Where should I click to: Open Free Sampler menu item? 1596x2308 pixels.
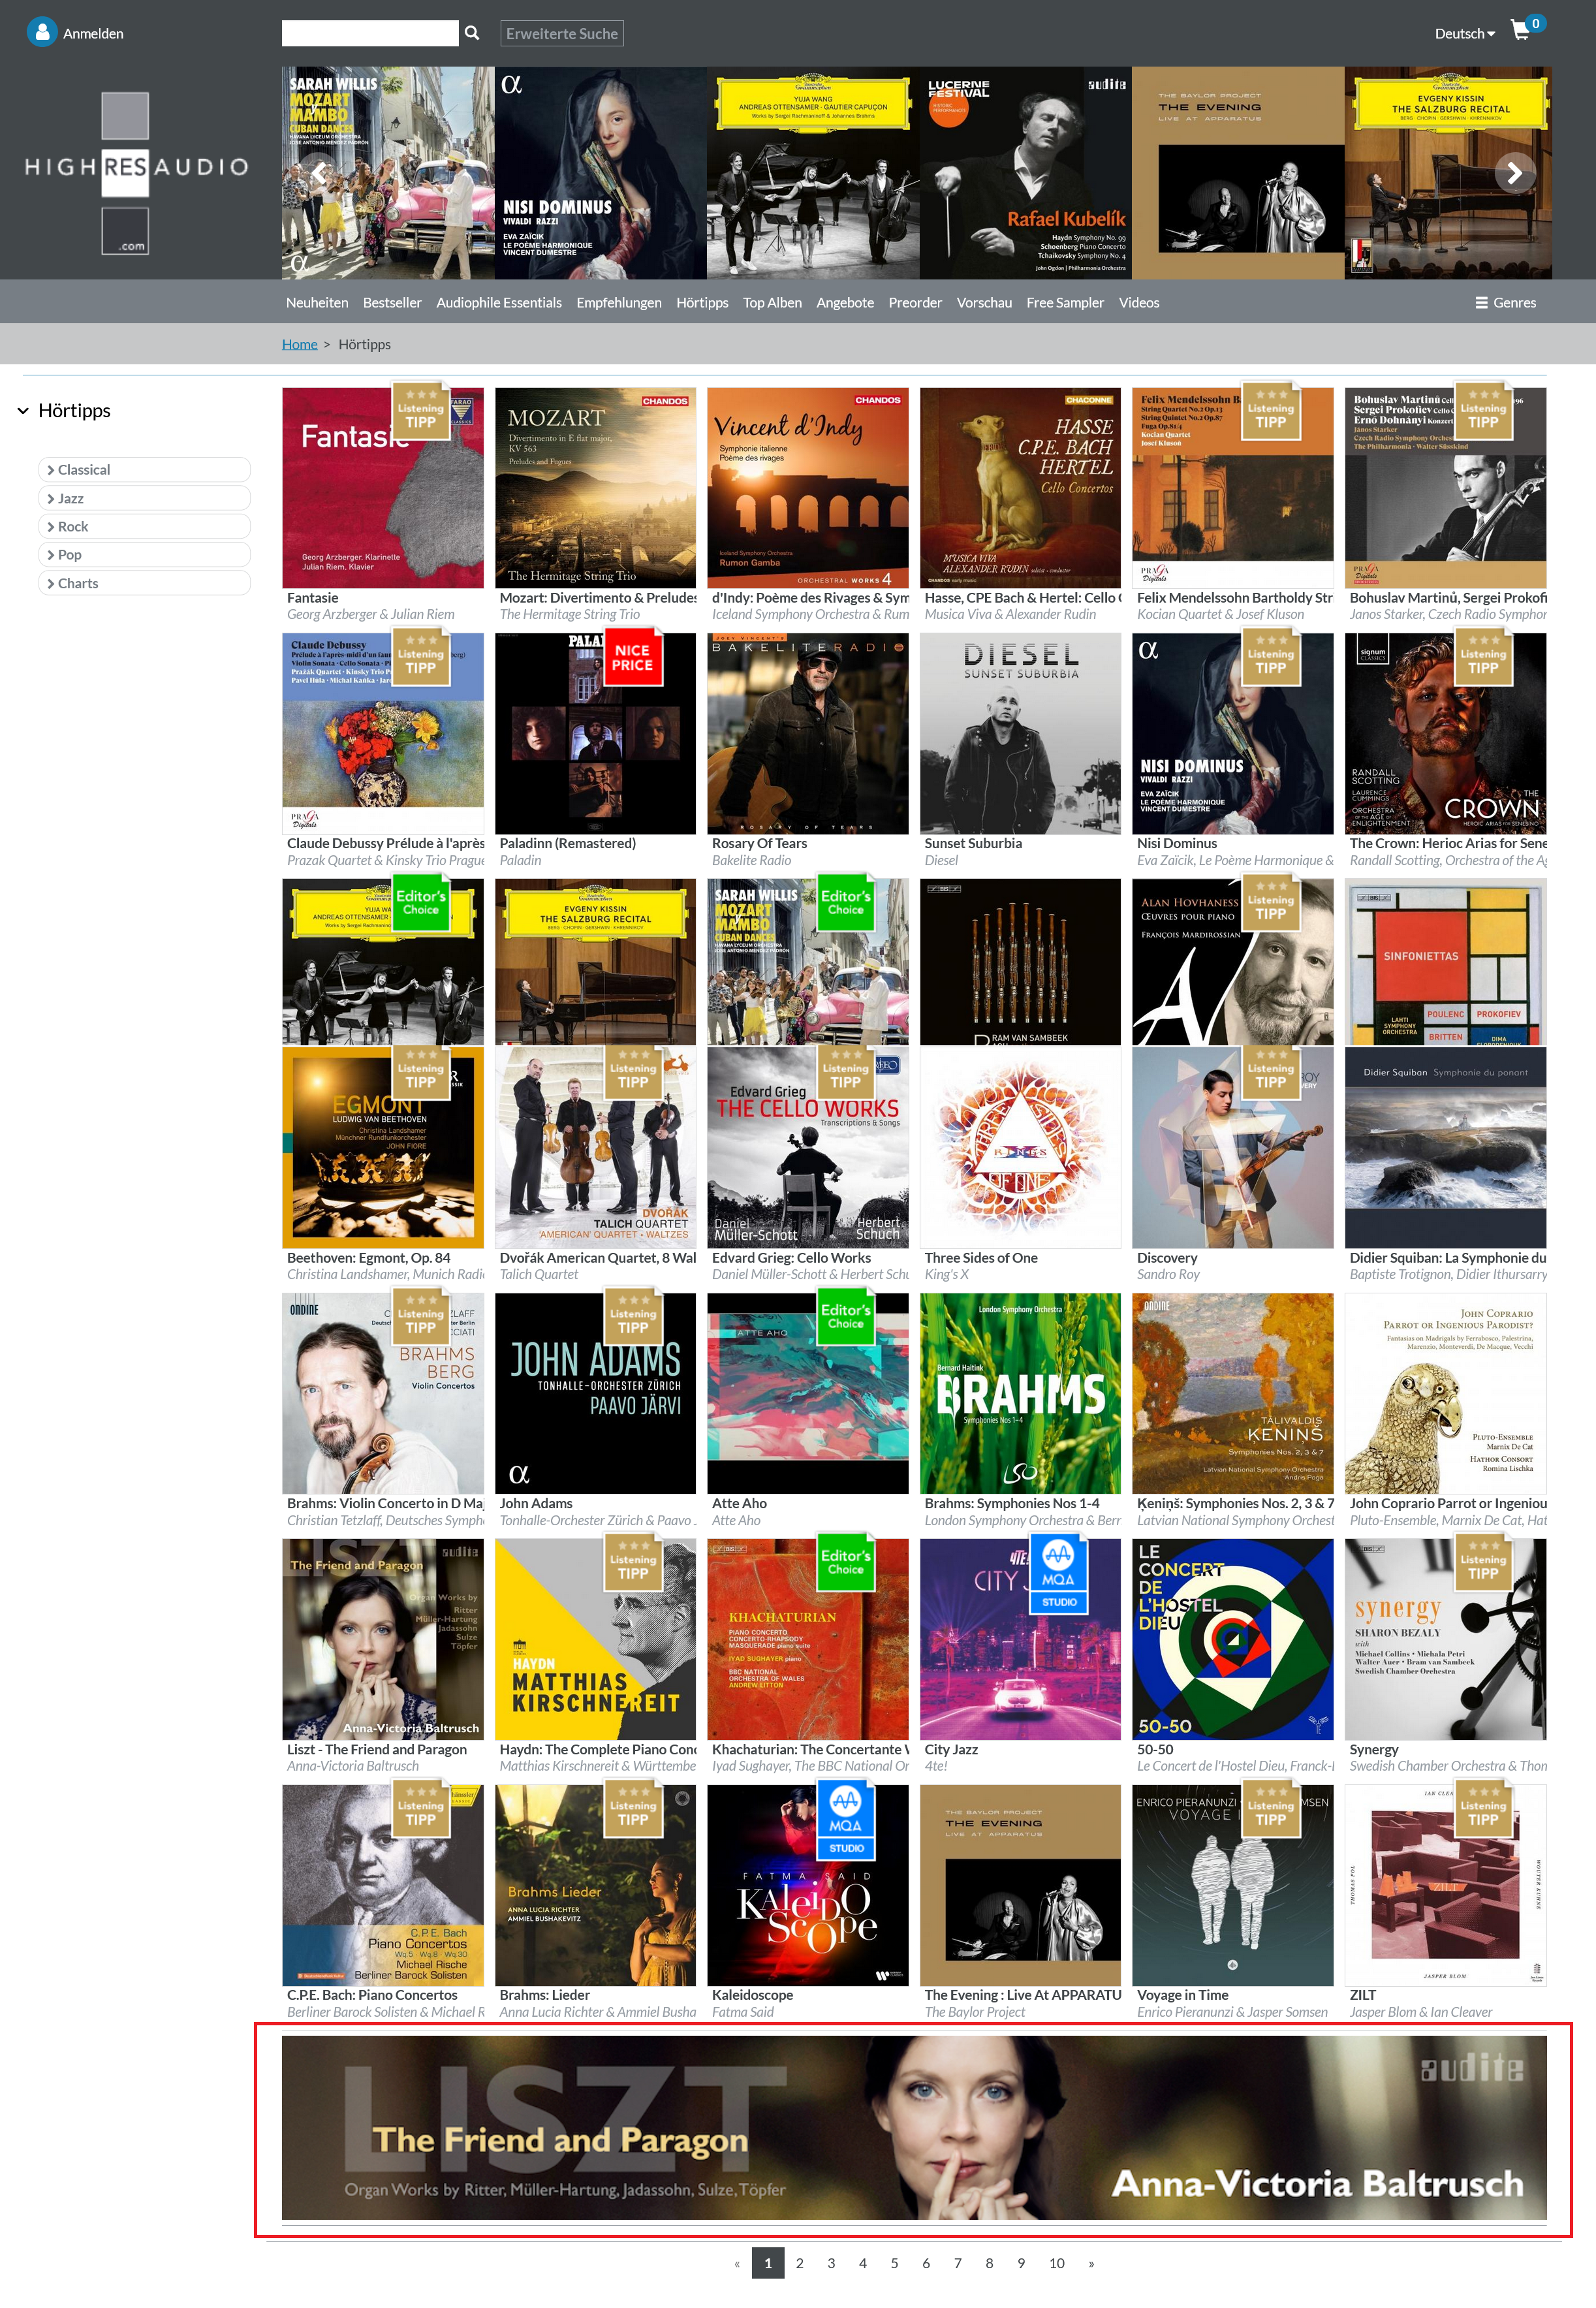[1065, 303]
